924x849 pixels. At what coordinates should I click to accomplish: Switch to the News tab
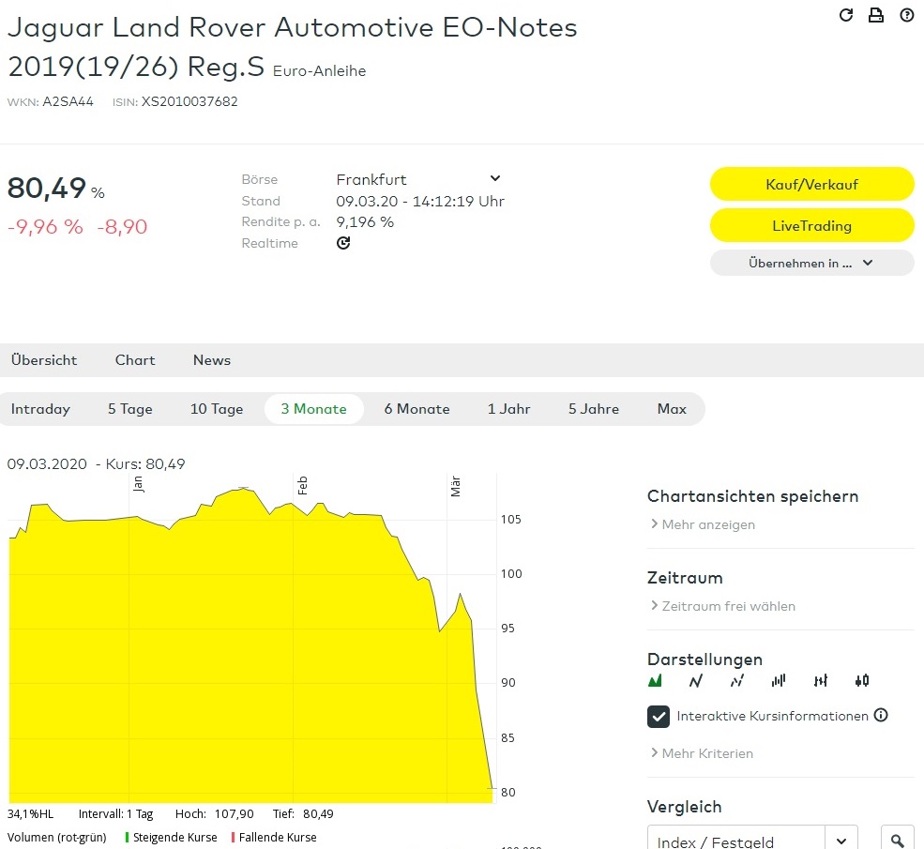(212, 360)
